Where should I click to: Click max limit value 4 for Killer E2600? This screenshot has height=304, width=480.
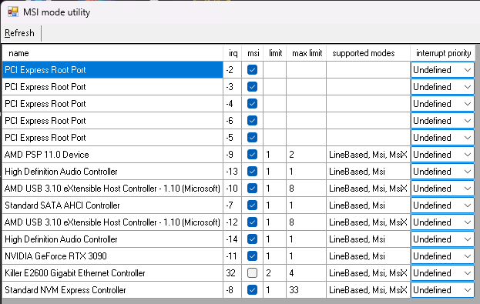[307, 273]
